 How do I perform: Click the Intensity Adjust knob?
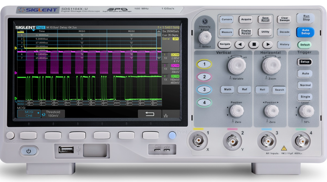click(205, 37)
